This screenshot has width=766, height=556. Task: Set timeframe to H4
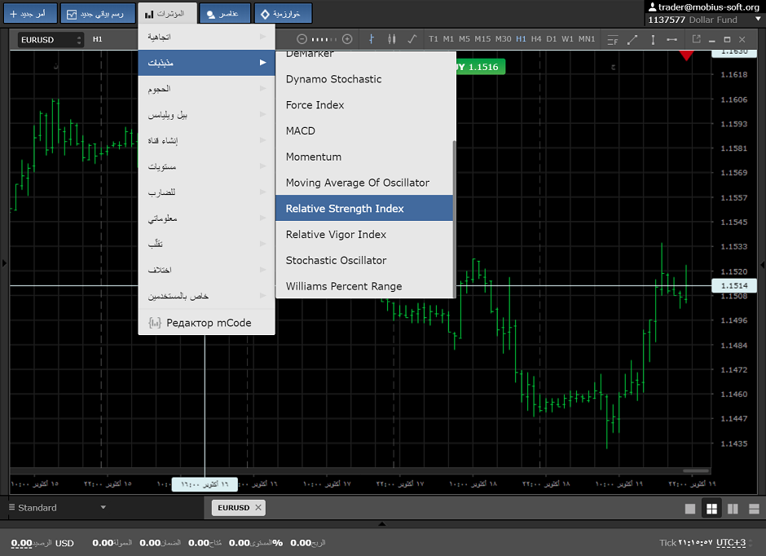536,39
